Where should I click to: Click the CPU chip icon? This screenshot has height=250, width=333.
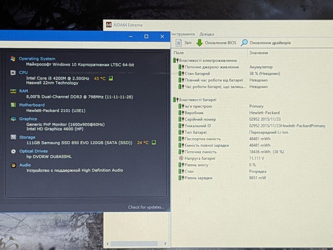tap(13, 73)
